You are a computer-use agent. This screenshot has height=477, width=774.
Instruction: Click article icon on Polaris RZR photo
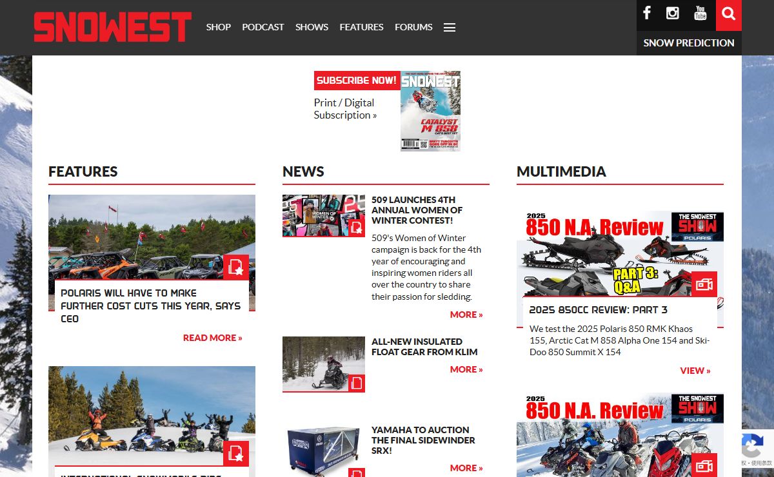236,267
